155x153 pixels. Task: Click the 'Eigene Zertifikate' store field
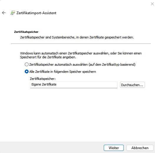pyautogui.click(x=74, y=85)
